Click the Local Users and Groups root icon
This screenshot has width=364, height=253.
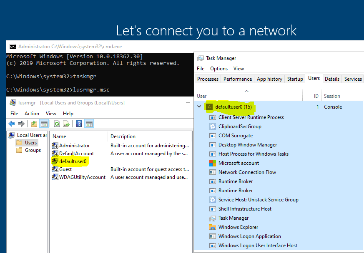point(11,135)
